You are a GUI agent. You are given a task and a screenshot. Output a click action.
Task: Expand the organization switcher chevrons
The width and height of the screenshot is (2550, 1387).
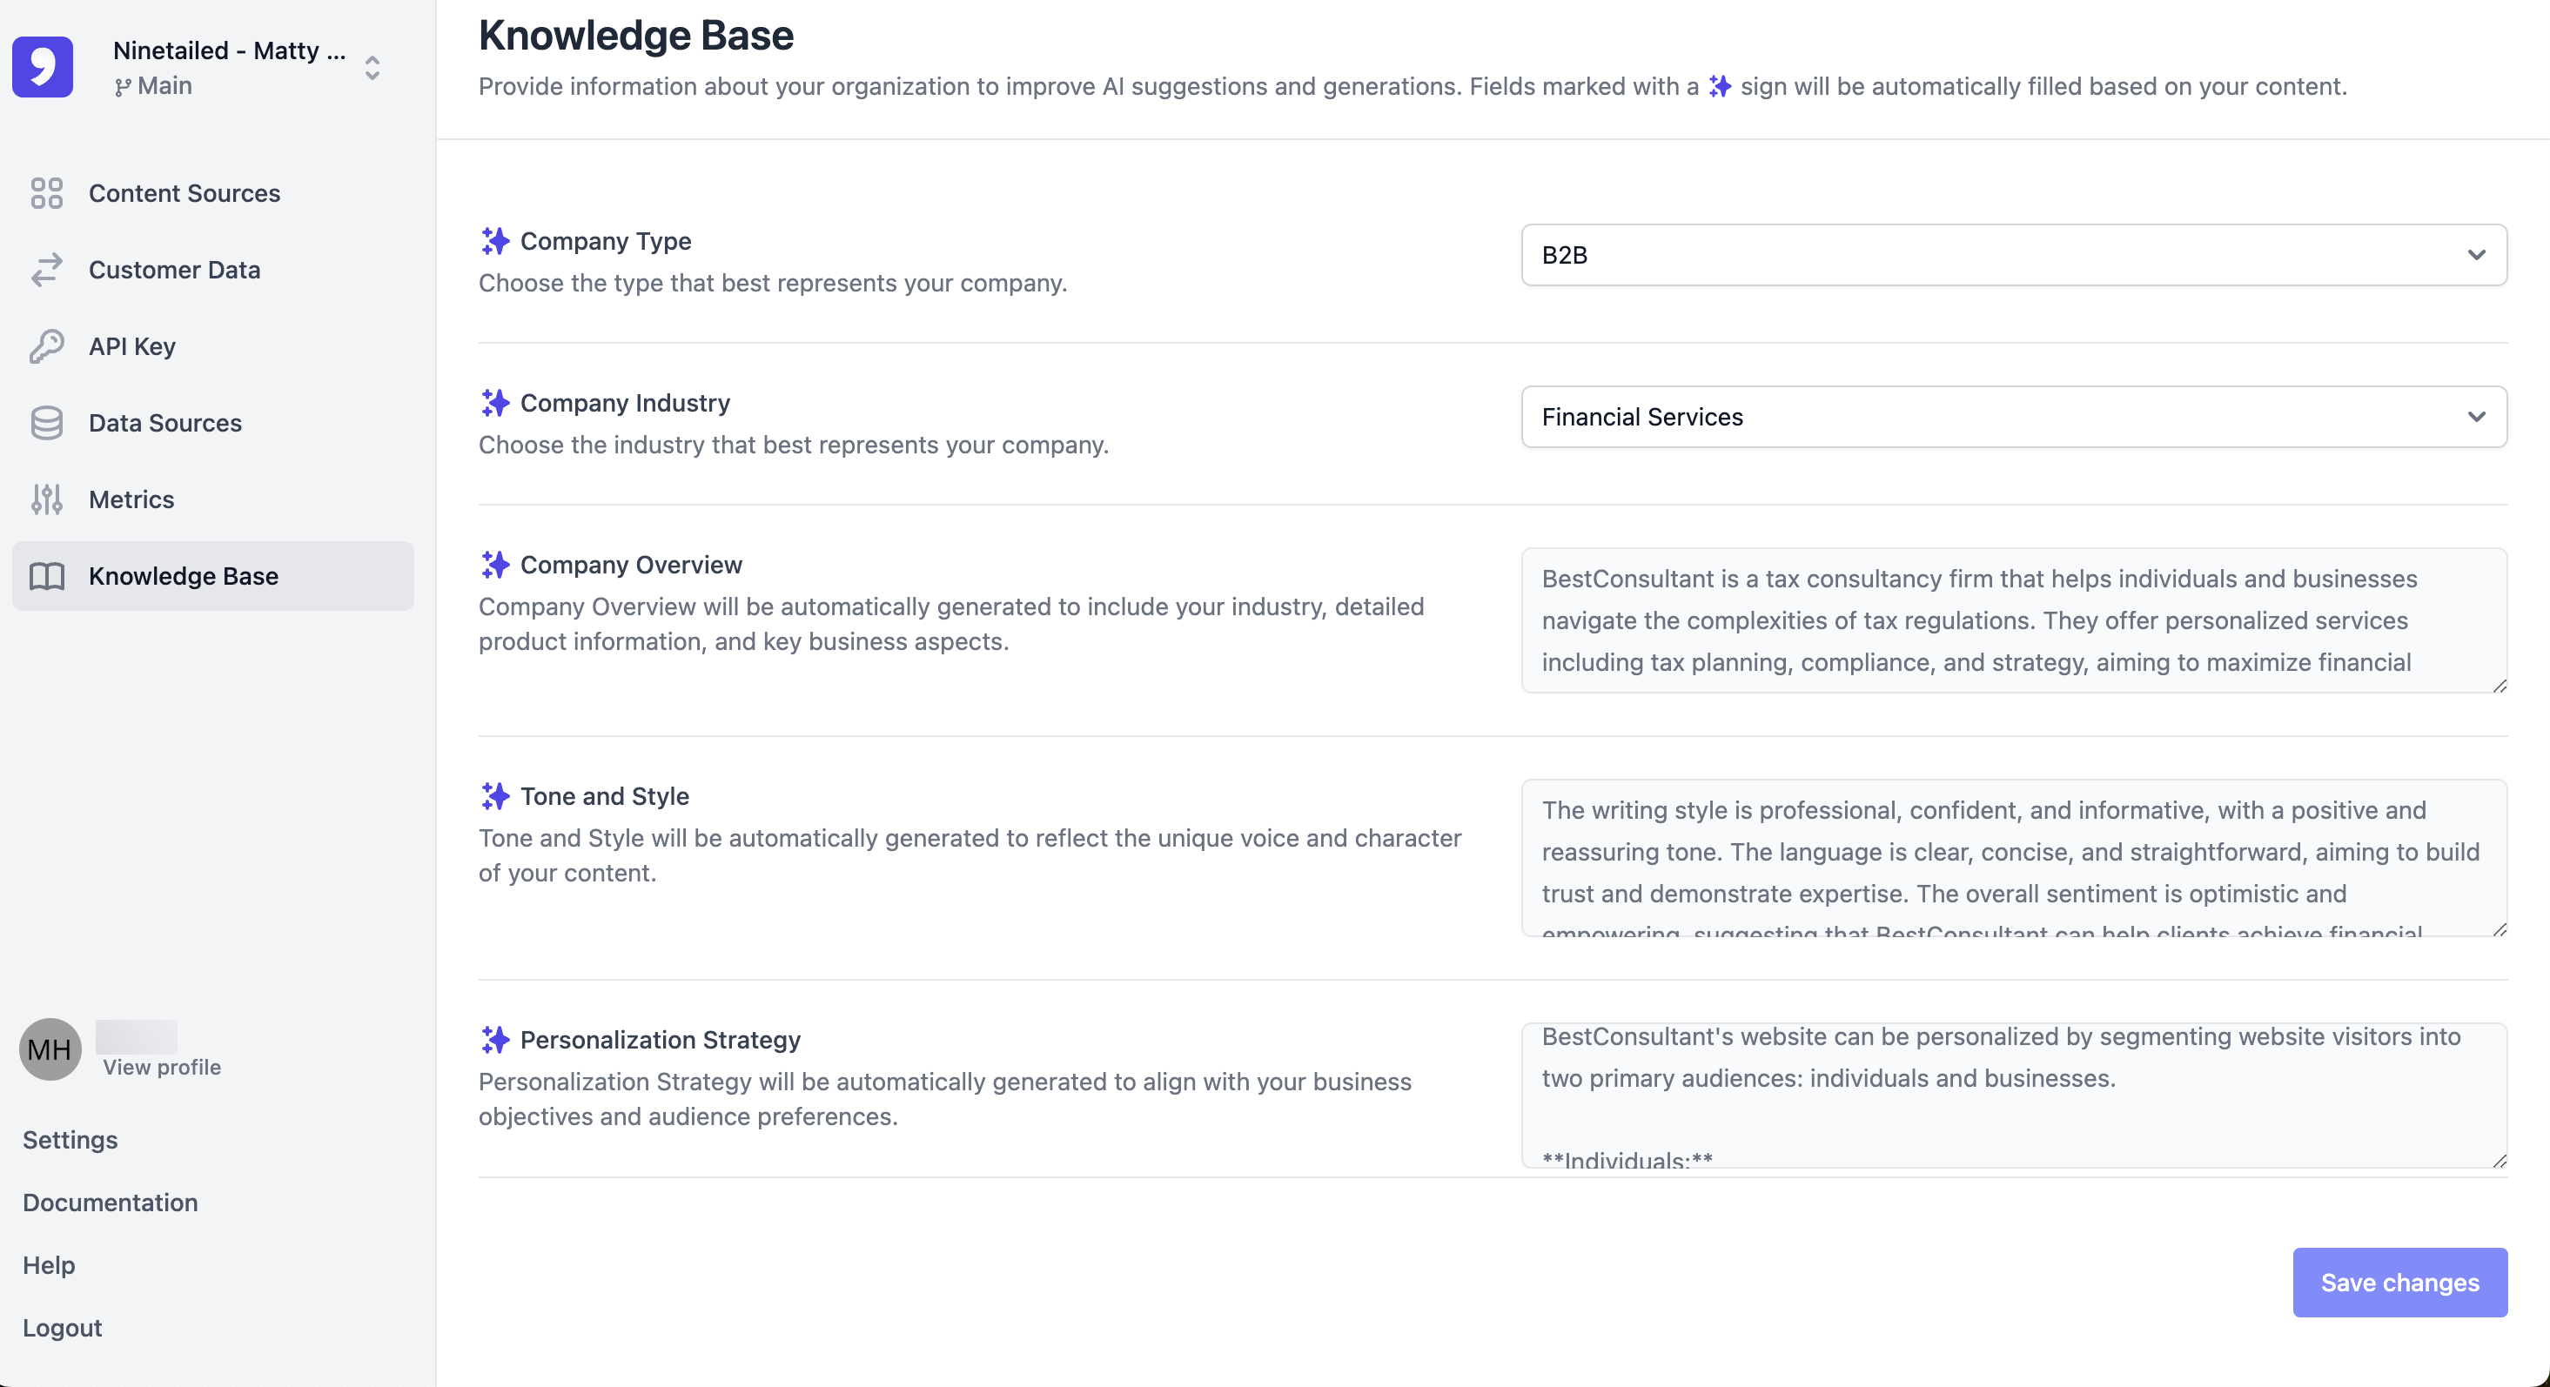click(x=372, y=67)
